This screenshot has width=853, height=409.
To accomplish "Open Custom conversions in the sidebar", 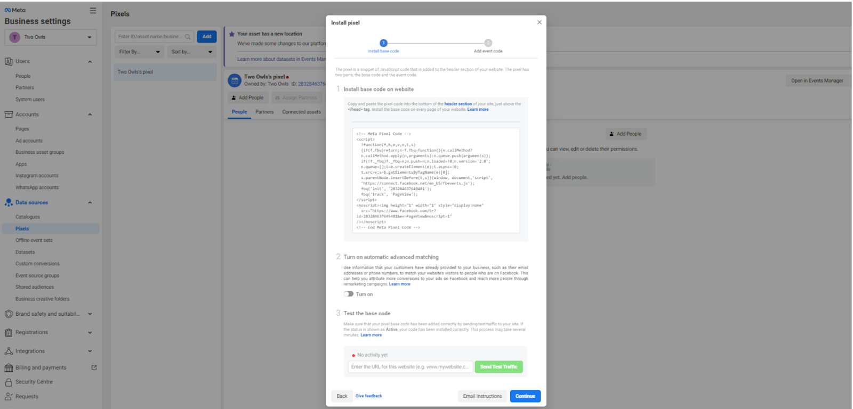I will 37,264.
